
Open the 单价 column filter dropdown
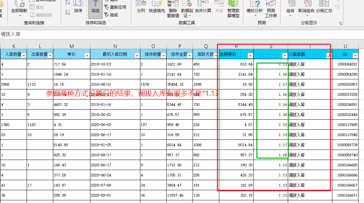click(87, 55)
